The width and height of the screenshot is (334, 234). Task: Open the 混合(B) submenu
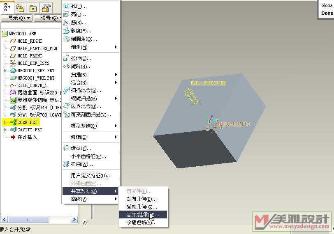tap(91, 83)
